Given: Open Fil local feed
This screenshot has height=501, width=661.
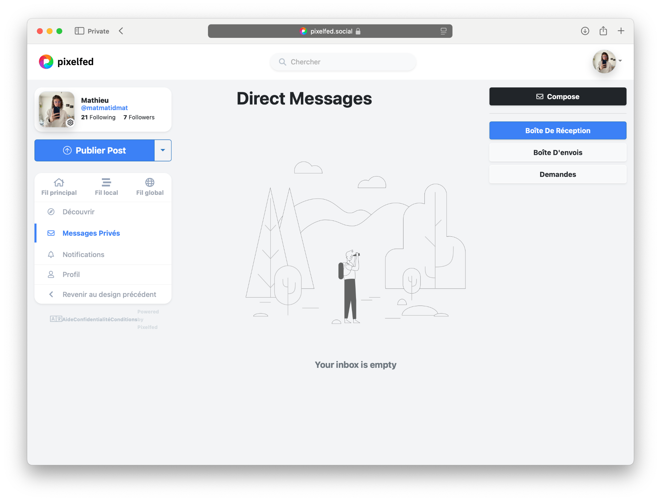Looking at the screenshot, I should (x=106, y=187).
